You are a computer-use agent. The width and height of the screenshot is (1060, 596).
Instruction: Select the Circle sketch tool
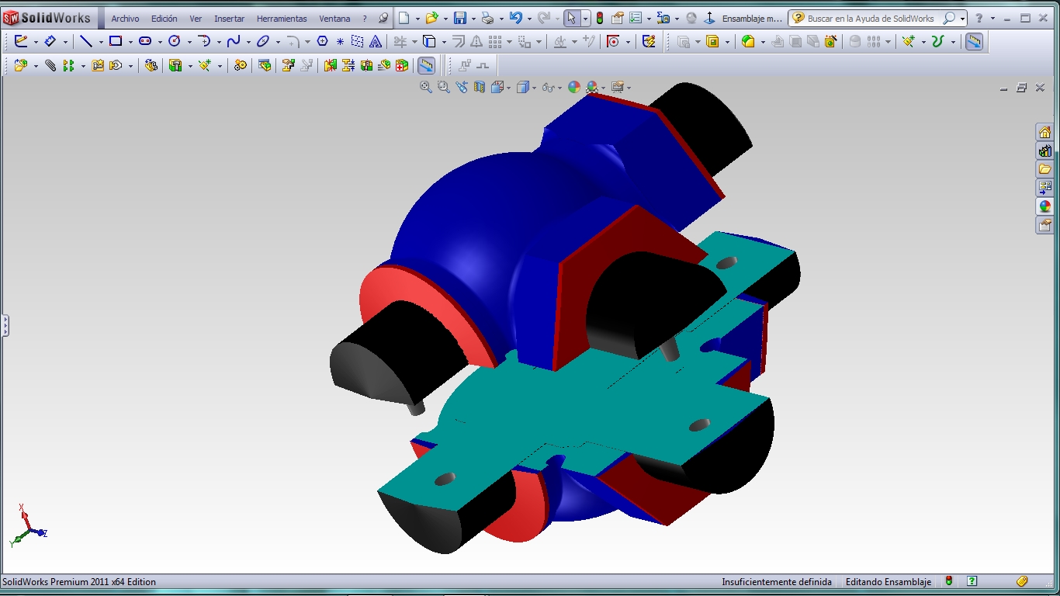click(175, 42)
